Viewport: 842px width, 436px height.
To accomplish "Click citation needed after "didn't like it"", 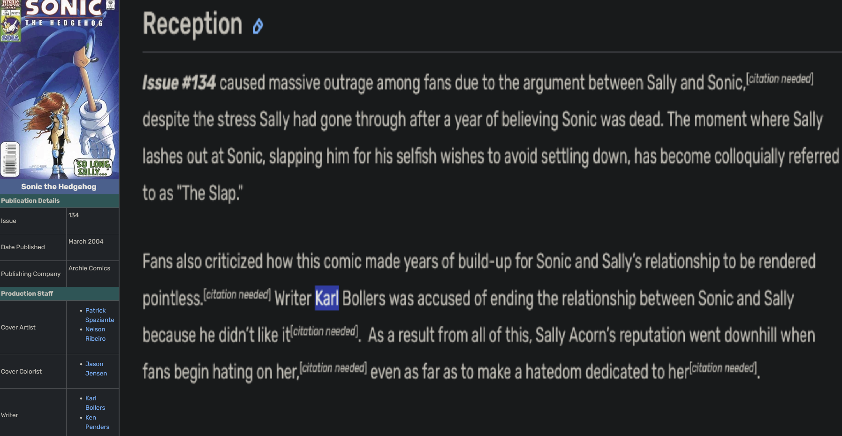I will (x=325, y=331).
